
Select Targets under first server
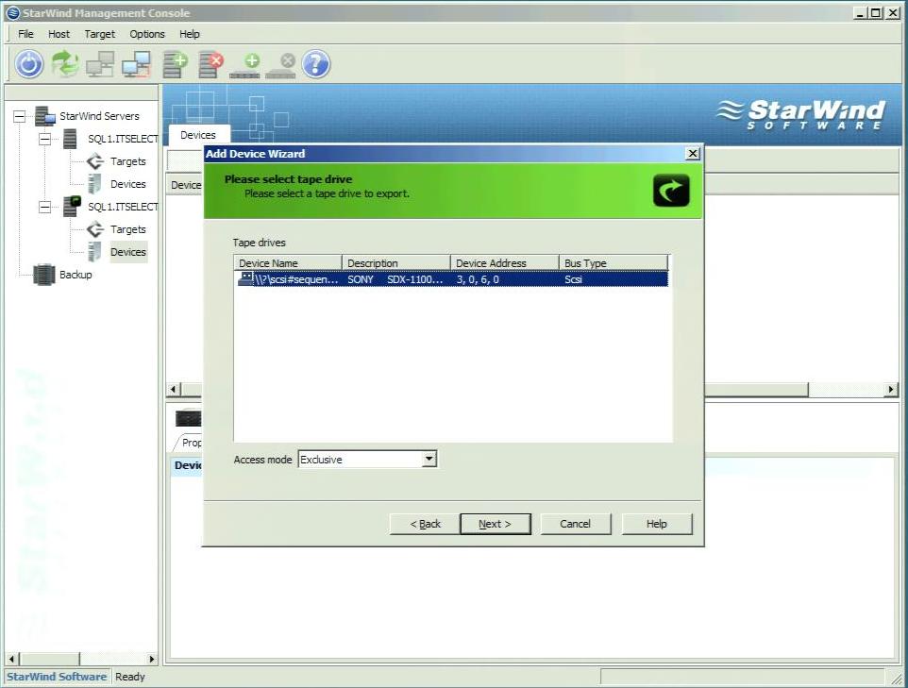(128, 161)
